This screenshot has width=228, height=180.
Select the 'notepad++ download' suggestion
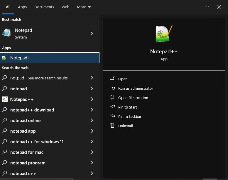pos(32,110)
